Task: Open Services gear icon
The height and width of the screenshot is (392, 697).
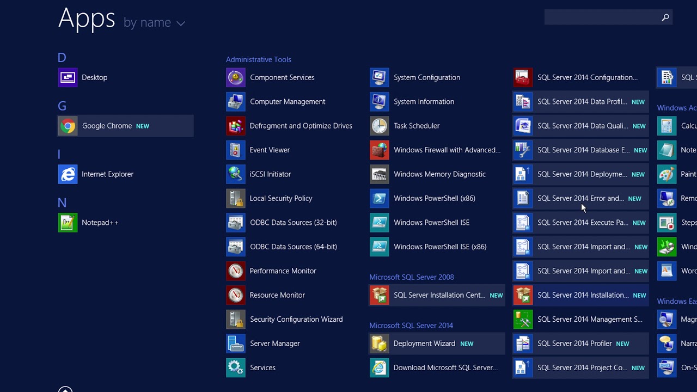Action: pyautogui.click(x=236, y=367)
